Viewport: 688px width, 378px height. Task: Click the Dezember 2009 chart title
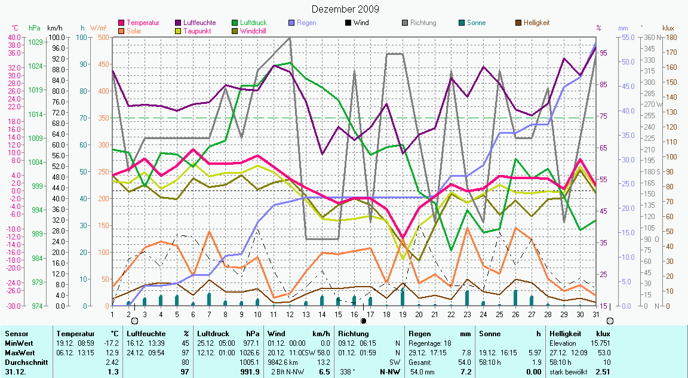click(345, 9)
